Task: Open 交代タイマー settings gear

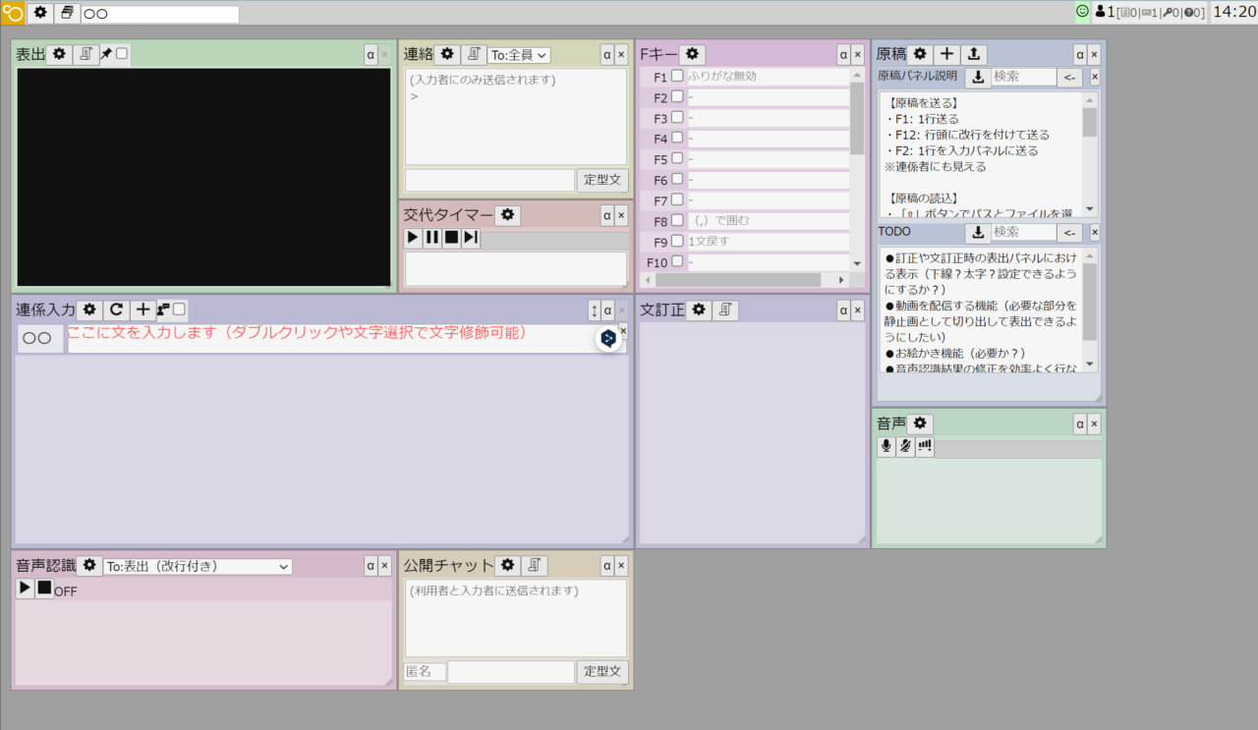Action: point(508,215)
